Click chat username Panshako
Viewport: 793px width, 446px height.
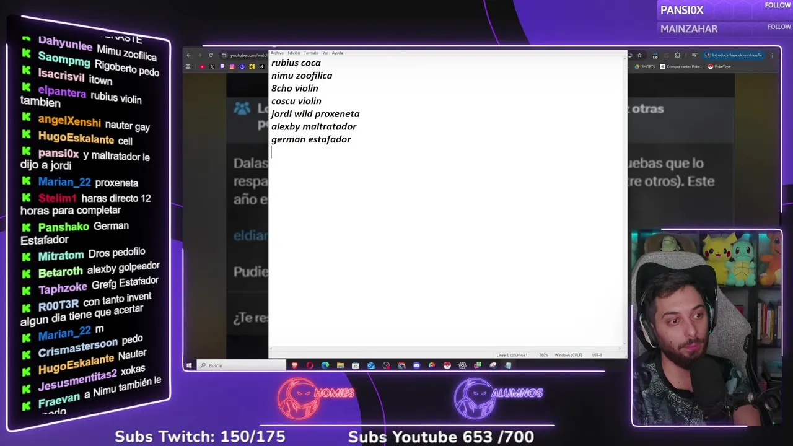(64, 227)
